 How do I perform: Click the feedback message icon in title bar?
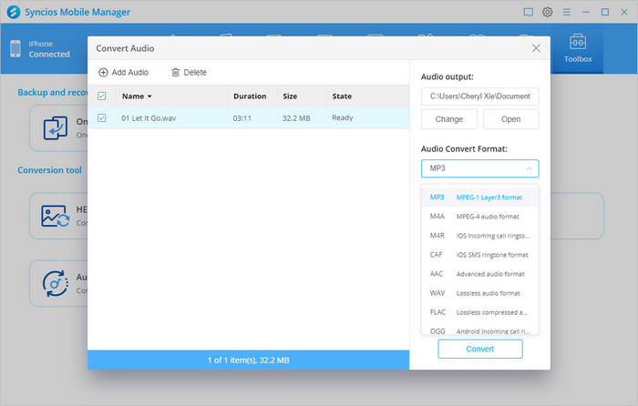[x=528, y=12]
